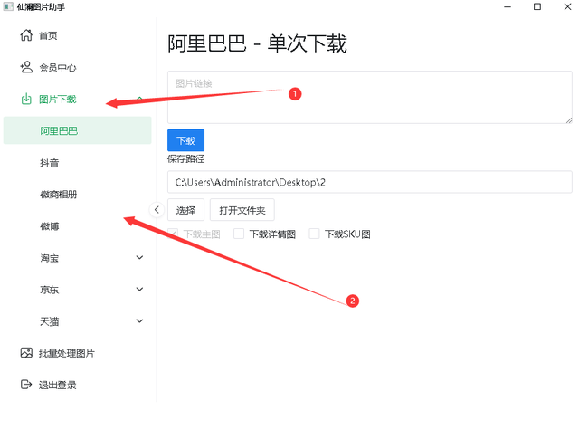Select the 抖音 submenu item
The height and width of the screenshot is (430, 579).
77,163
